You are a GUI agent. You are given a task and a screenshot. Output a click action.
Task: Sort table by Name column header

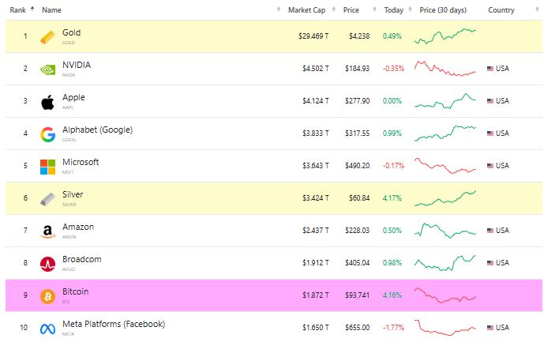click(x=51, y=10)
